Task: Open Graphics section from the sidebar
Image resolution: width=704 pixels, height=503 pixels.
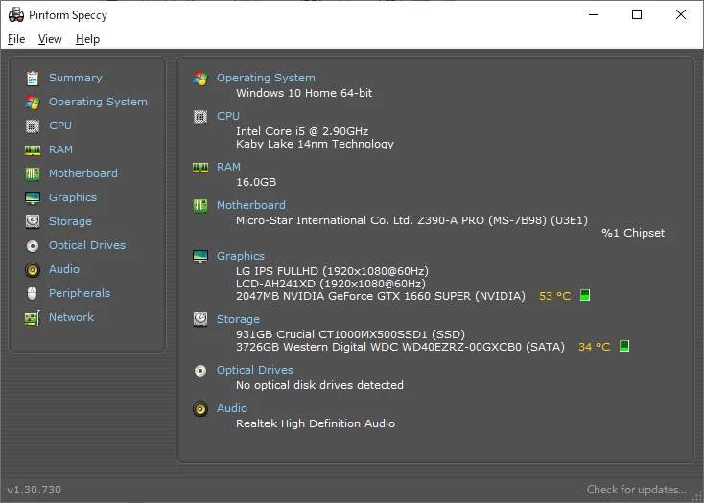Action: coord(73,197)
